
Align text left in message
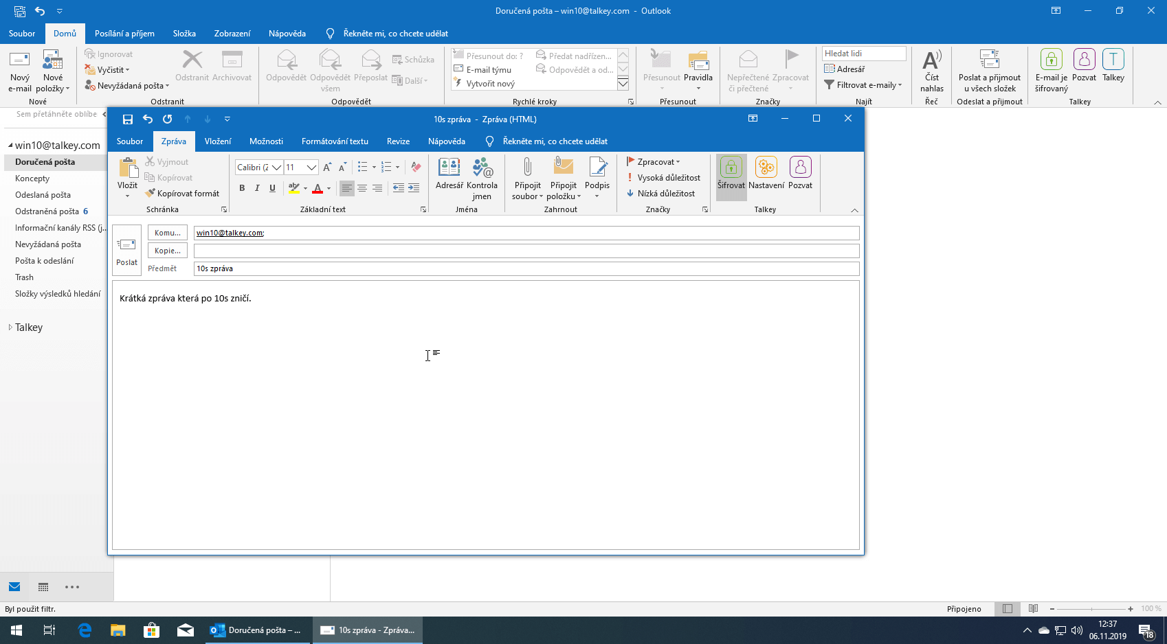(x=347, y=188)
